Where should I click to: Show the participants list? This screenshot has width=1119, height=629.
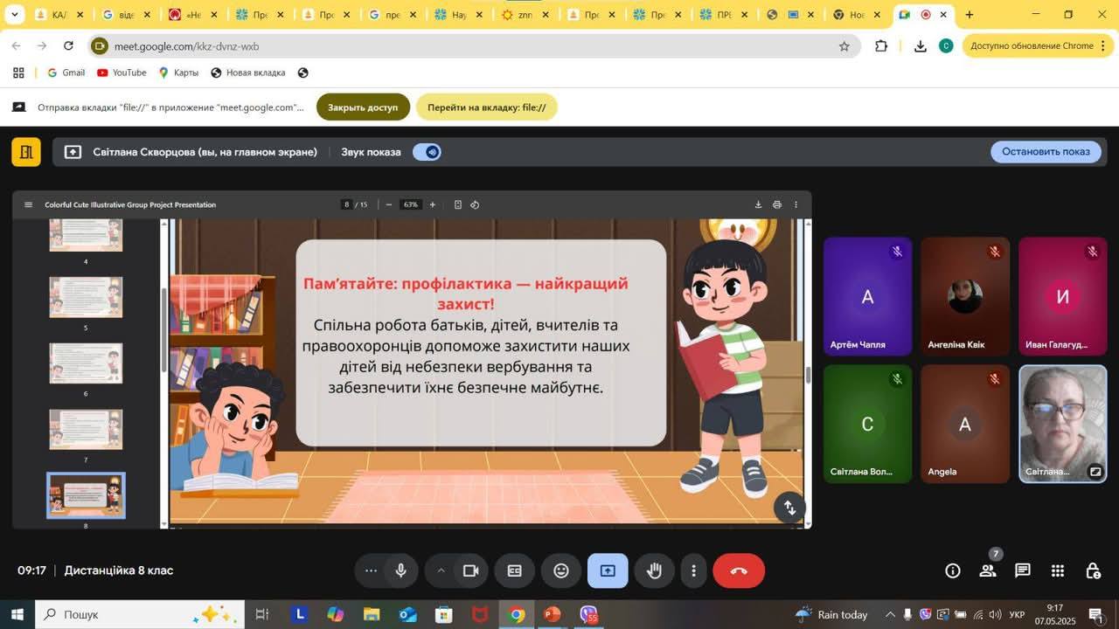click(988, 570)
